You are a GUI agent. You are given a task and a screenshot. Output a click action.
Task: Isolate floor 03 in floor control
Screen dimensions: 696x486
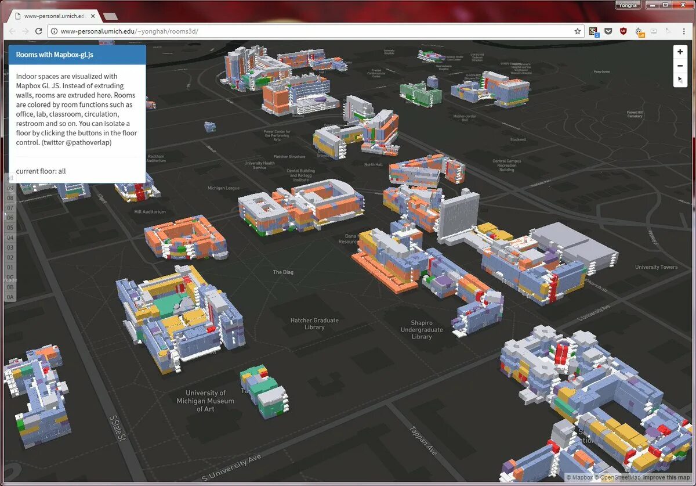coord(10,247)
